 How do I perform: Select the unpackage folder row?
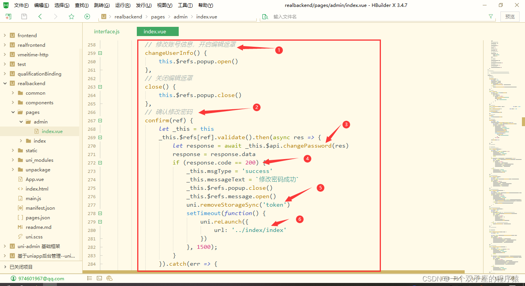click(x=40, y=169)
